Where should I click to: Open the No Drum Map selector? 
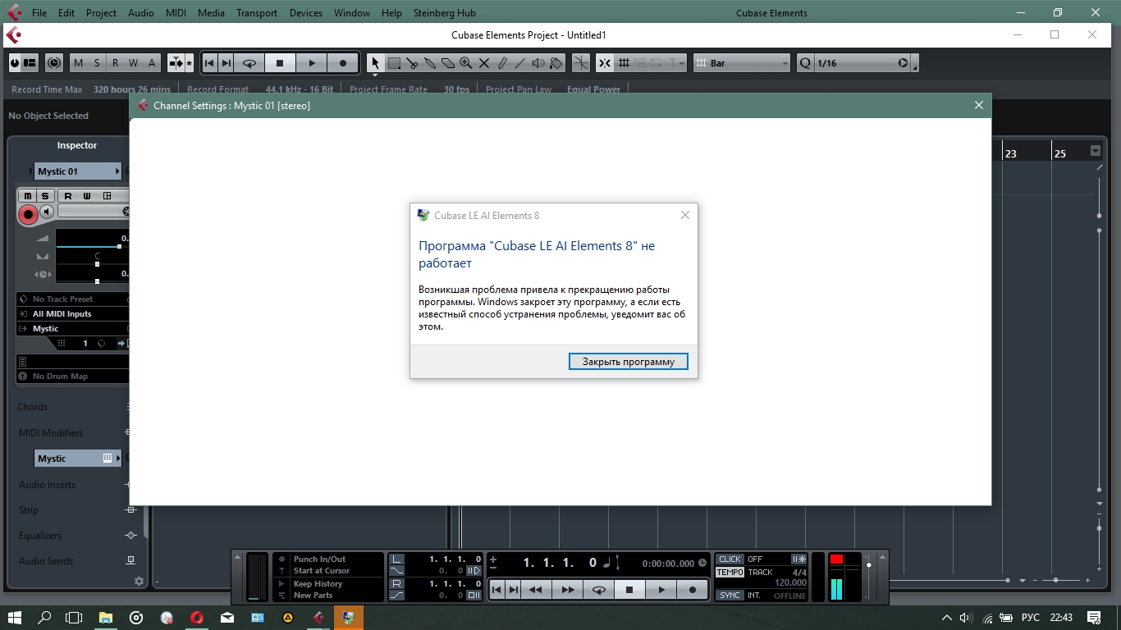pyautogui.click(x=73, y=377)
